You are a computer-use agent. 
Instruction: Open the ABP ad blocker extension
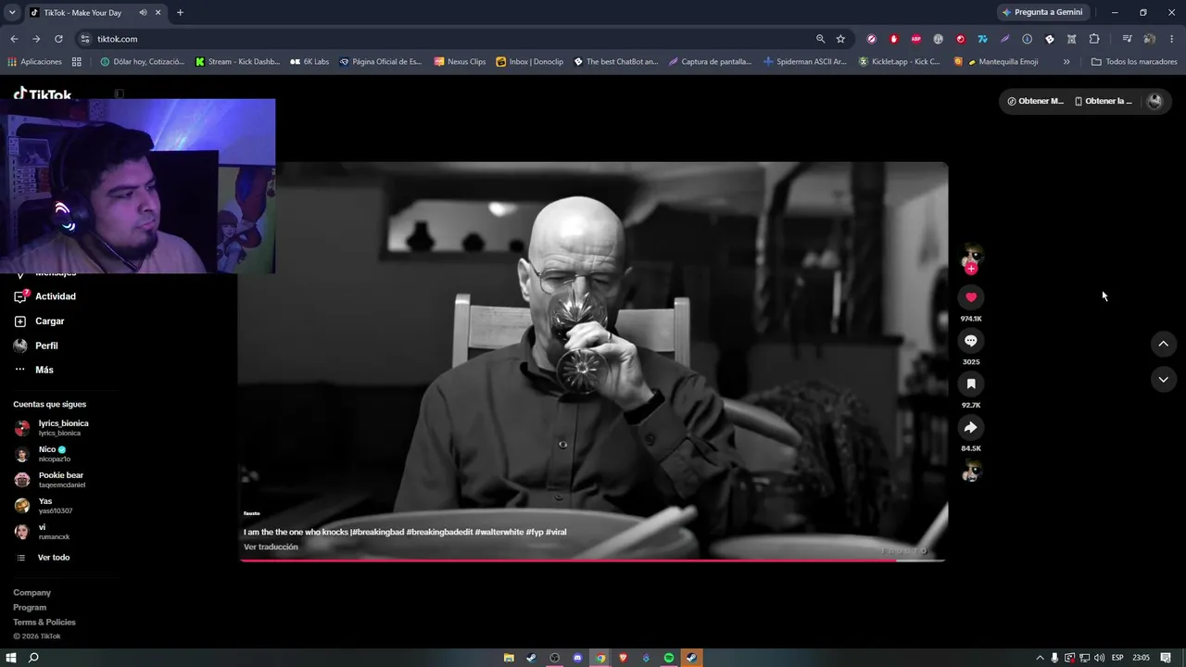click(x=916, y=39)
